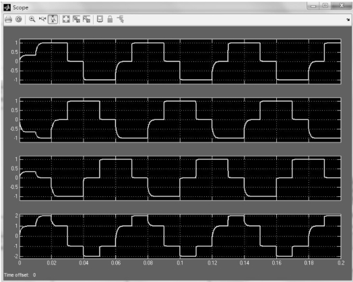Minimize the Scope window
353x282 pixels.
(x=313, y=5)
